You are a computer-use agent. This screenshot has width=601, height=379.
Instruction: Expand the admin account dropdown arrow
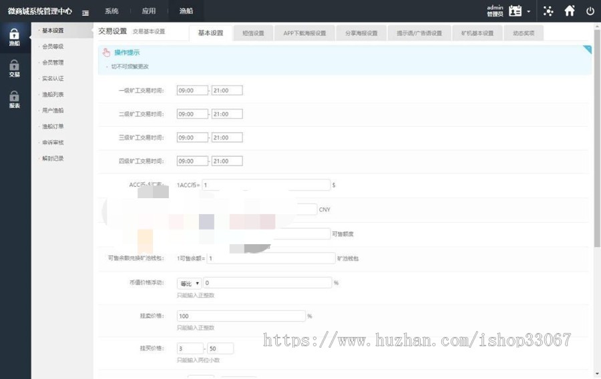point(529,11)
